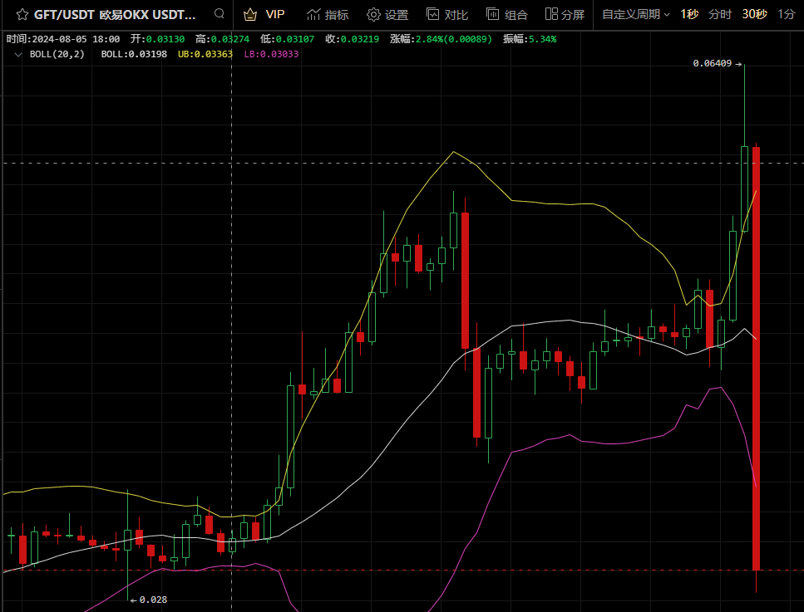
Task: Open the 组合 combination tool
Action: click(x=506, y=14)
